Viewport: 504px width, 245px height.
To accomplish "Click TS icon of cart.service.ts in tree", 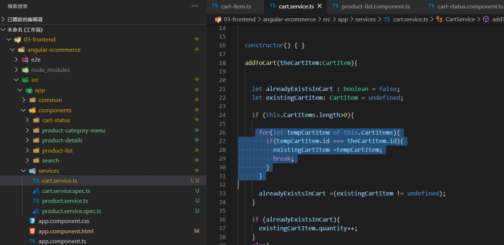I will tap(35, 181).
